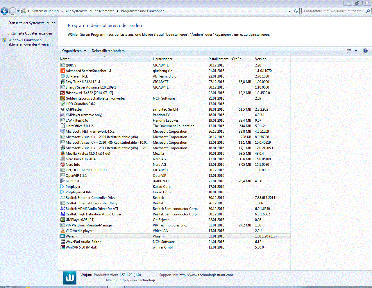Screen dimensions: 372x288
Task: Click the Realtek Ethernet Controller Driver icon
Action: coord(62,197)
